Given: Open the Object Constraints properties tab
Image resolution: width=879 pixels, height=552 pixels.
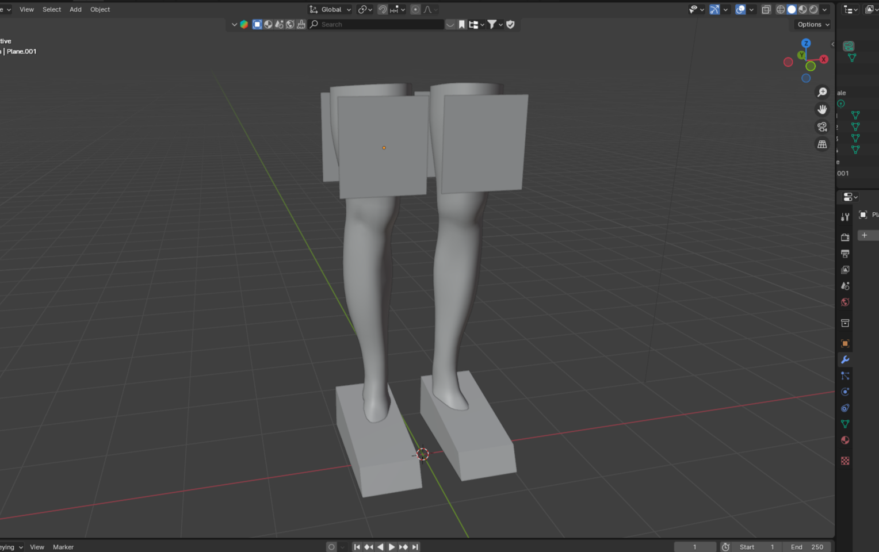Looking at the screenshot, I should pos(845,408).
